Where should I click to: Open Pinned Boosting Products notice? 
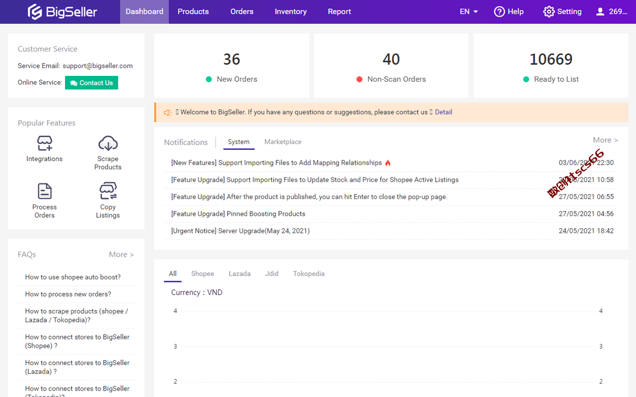point(238,214)
